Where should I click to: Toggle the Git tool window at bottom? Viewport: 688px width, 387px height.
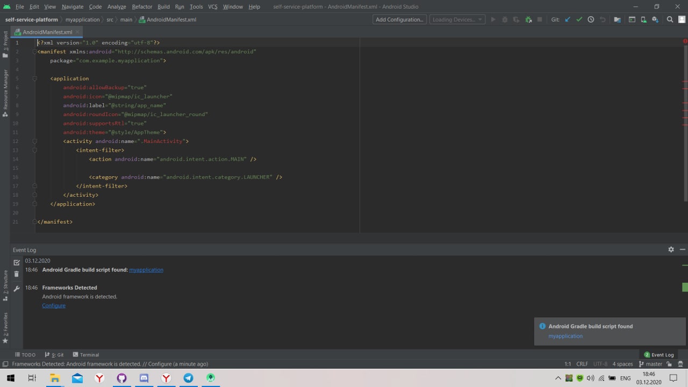pos(54,355)
